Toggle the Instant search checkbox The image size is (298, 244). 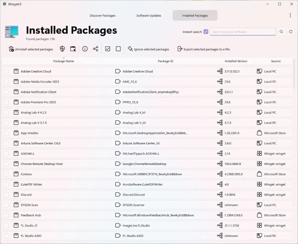point(206,32)
